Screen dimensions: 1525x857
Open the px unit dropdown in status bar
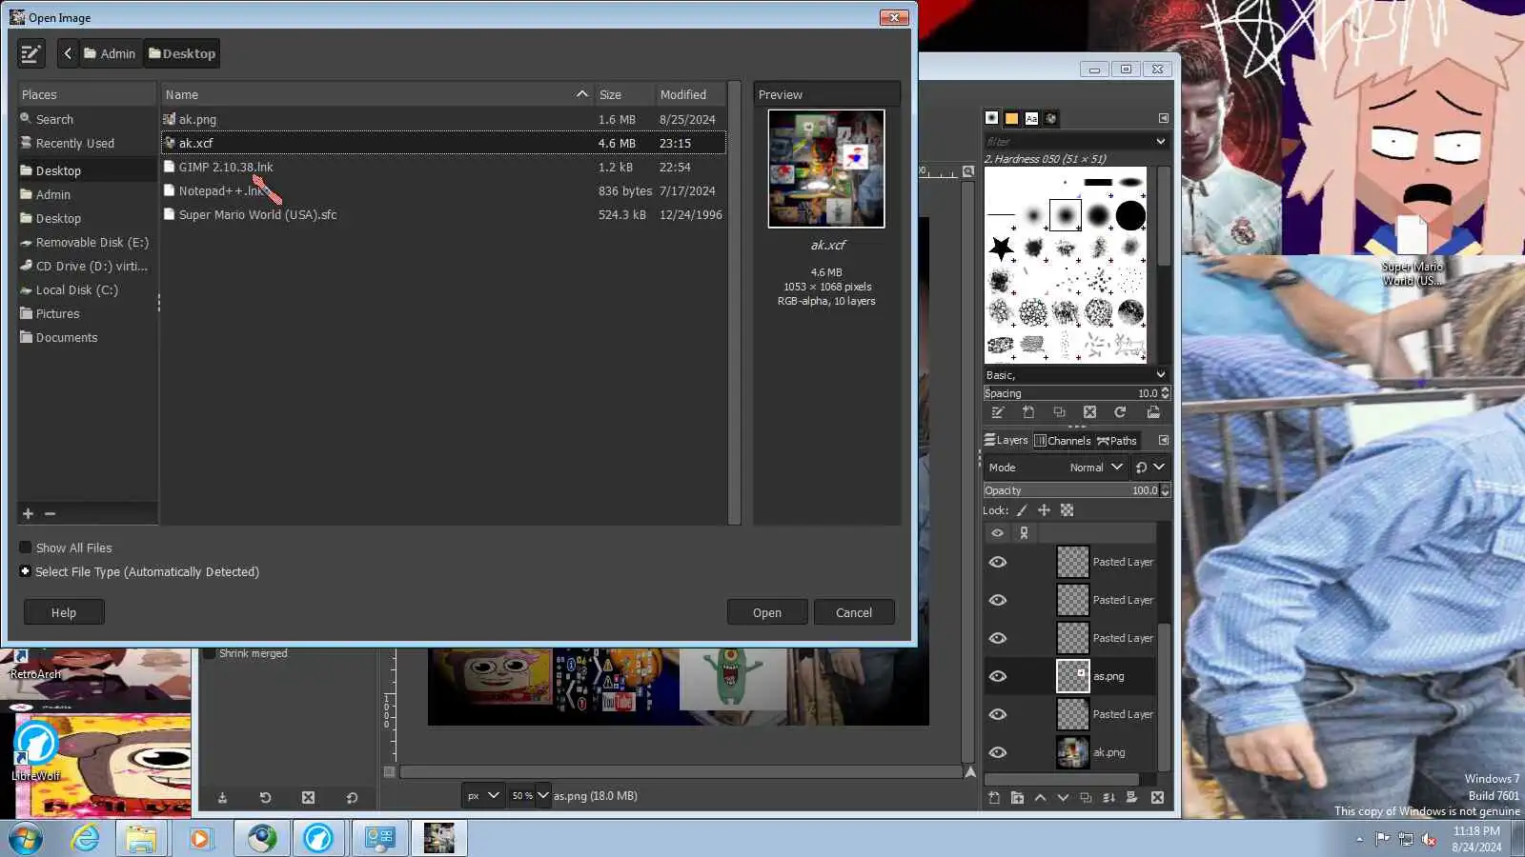(483, 796)
